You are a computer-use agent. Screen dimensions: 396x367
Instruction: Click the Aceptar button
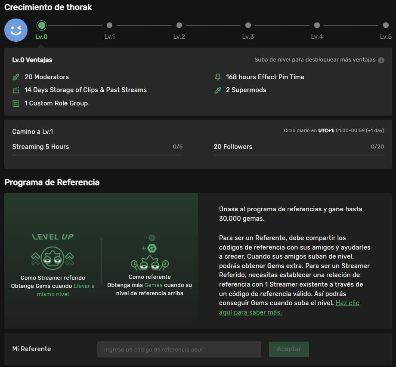(x=289, y=349)
